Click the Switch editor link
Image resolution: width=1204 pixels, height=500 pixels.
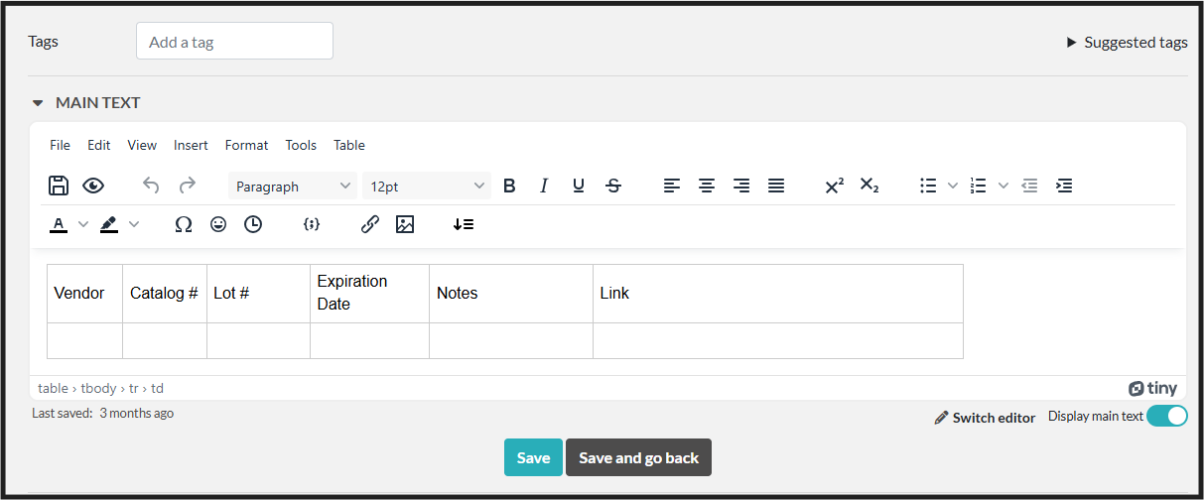tap(985, 418)
